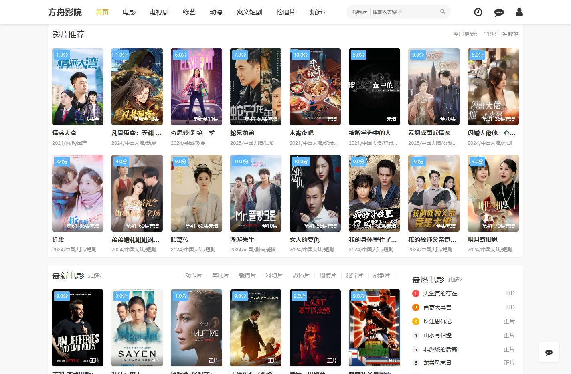This screenshot has height=374, width=571.
Task: Open the 动漫 navigation tab
Action: coord(216,12)
